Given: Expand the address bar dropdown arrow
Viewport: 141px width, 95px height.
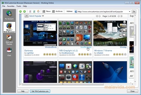Looking at the screenshot, I should click(129, 12).
